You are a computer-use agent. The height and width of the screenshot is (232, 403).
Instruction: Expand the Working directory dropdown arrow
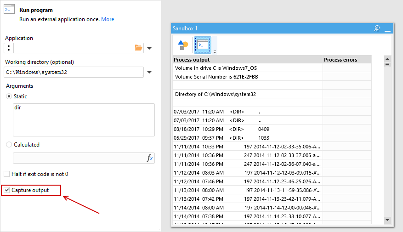pos(149,72)
